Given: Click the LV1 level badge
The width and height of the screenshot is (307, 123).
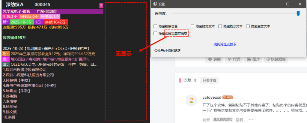Looking at the screenshot, I should coord(228,97).
